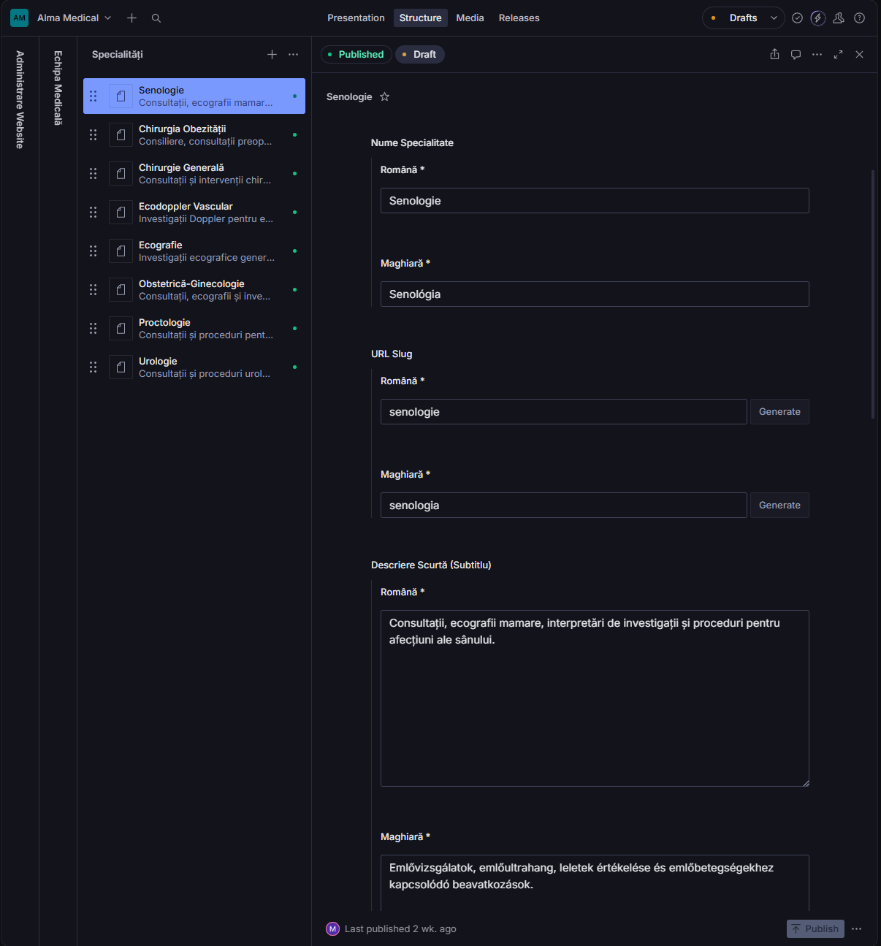Open the Urologie document
Image resolution: width=881 pixels, height=946 pixels.
pos(194,367)
